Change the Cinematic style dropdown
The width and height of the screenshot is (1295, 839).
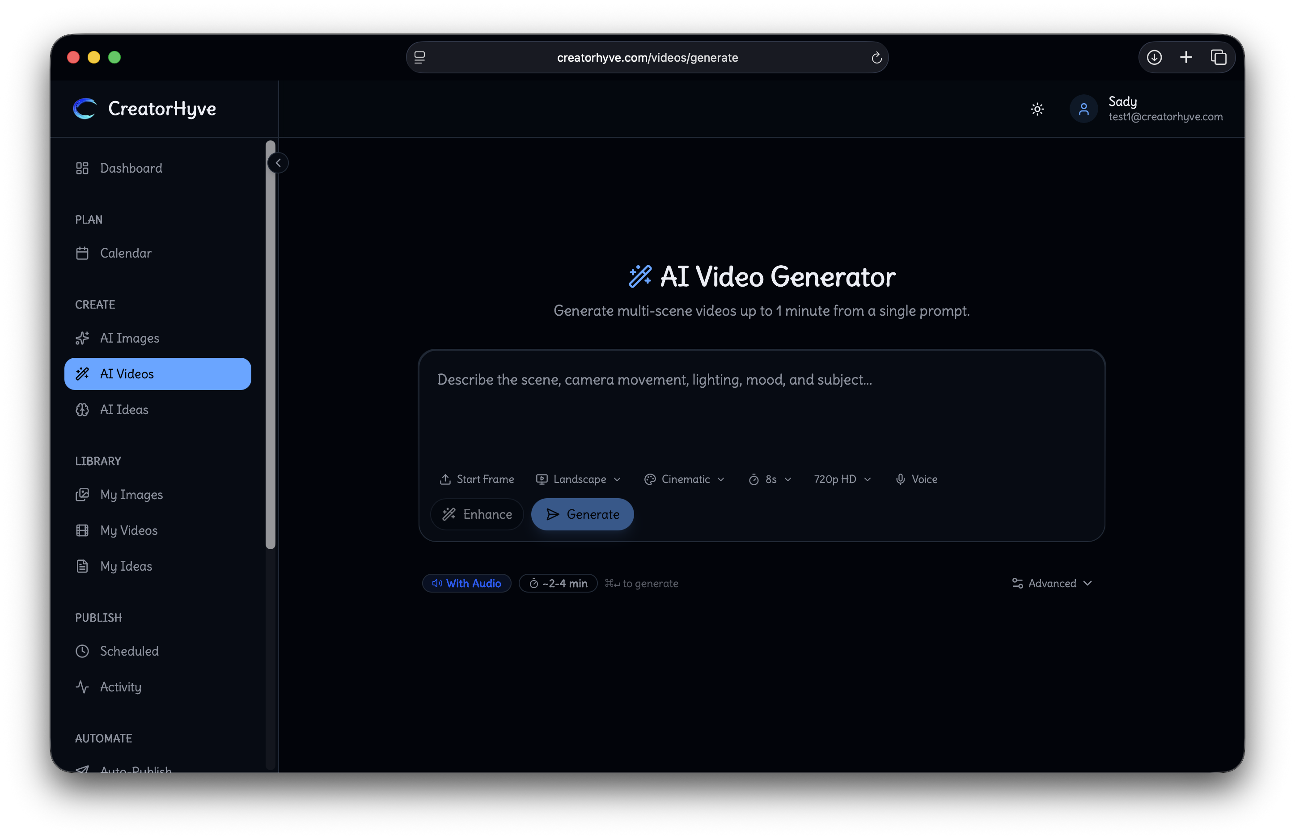[x=684, y=479]
